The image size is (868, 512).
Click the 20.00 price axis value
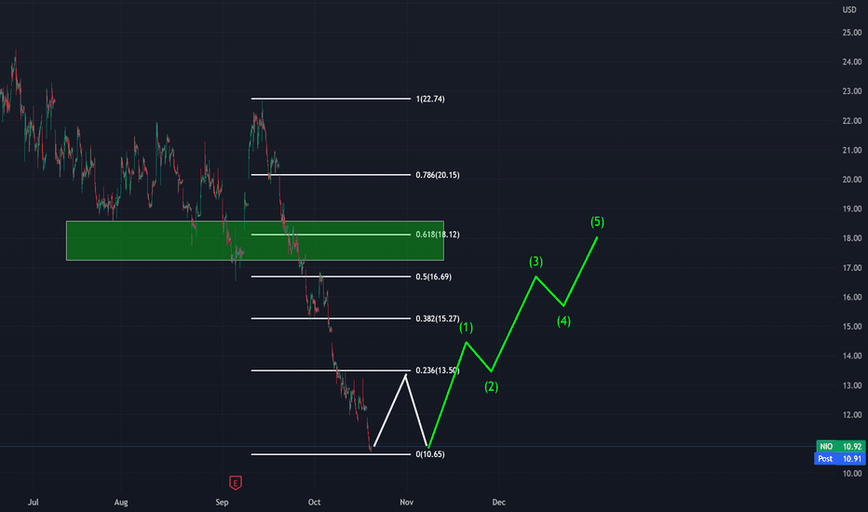pyautogui.click(x=852, y=180)
